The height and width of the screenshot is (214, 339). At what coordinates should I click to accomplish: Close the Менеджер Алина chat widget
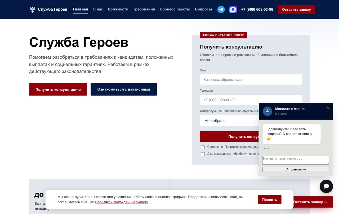click(x=328, y=108)
